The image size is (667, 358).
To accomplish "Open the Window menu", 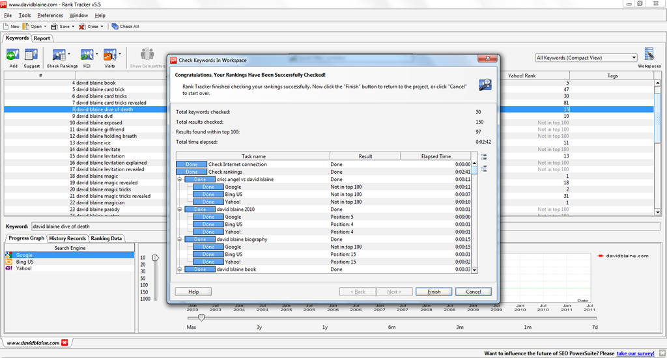I will tap(79, 16).
